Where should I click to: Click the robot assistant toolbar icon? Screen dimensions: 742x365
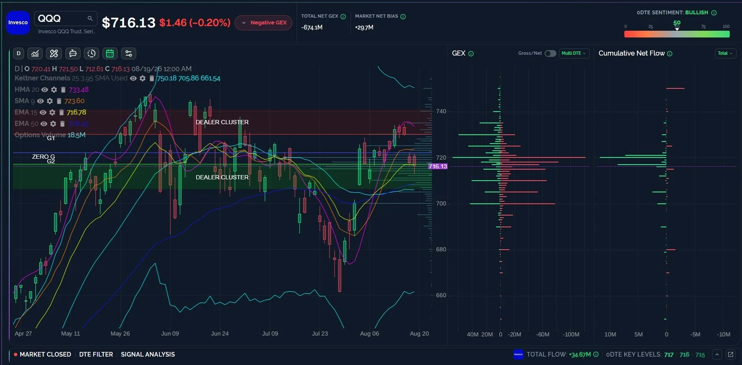(73, 53)
